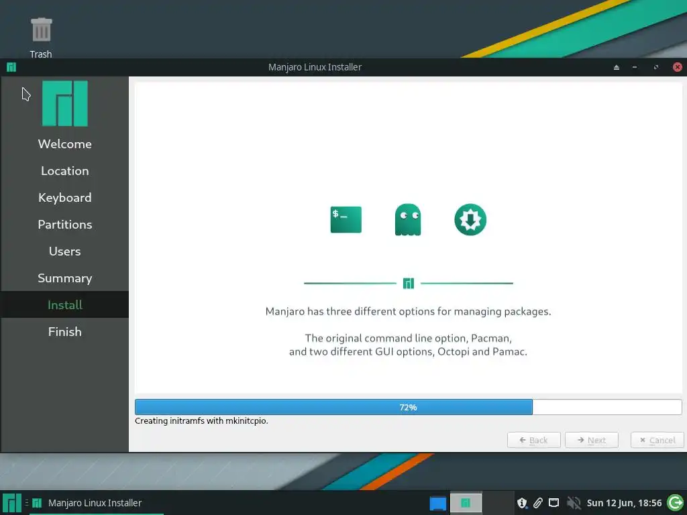Click the installer window title bar Manjaro icon

tap(11, 67)
